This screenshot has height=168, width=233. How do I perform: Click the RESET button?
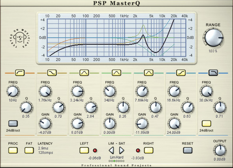188,150
